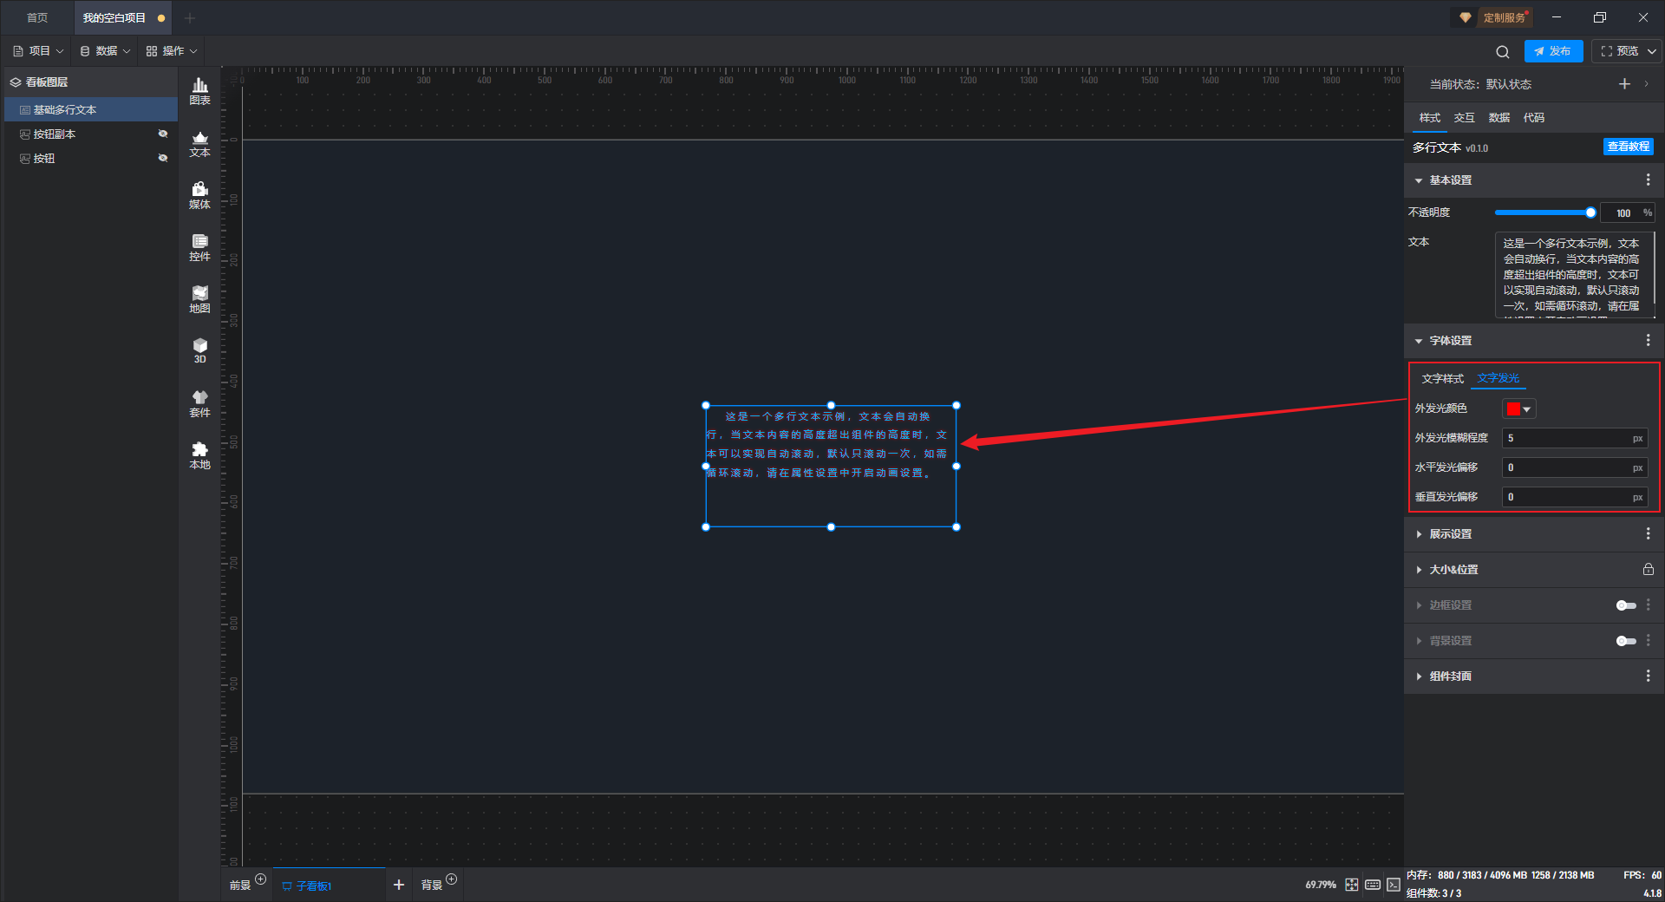1665x902 pixels.
Task: Click the 不透明度 opacity slider handle
Action: point(1590,212)
